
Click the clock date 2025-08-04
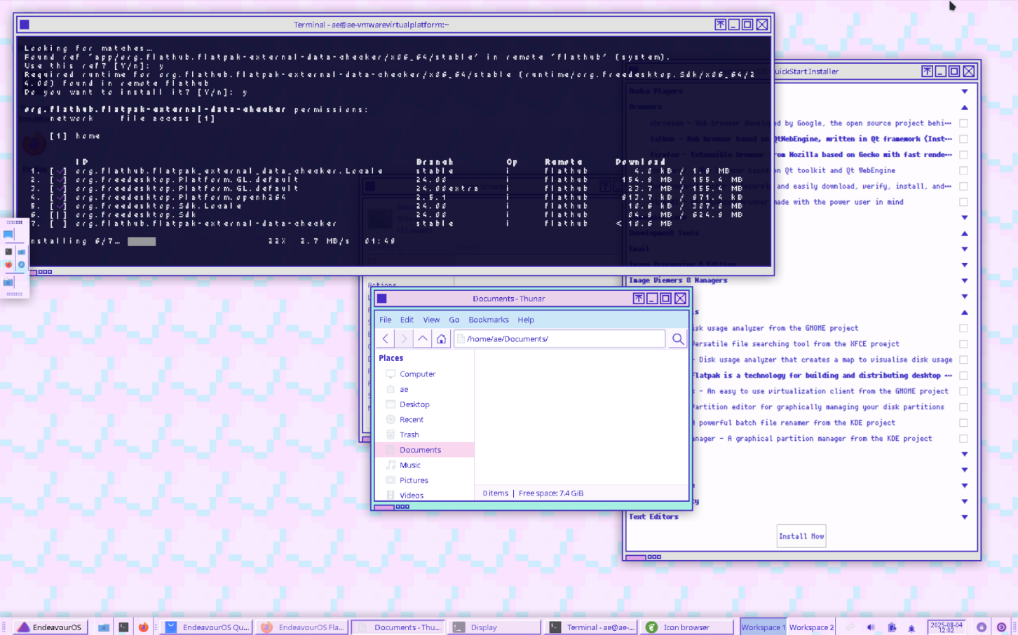[x=946, y=627]
